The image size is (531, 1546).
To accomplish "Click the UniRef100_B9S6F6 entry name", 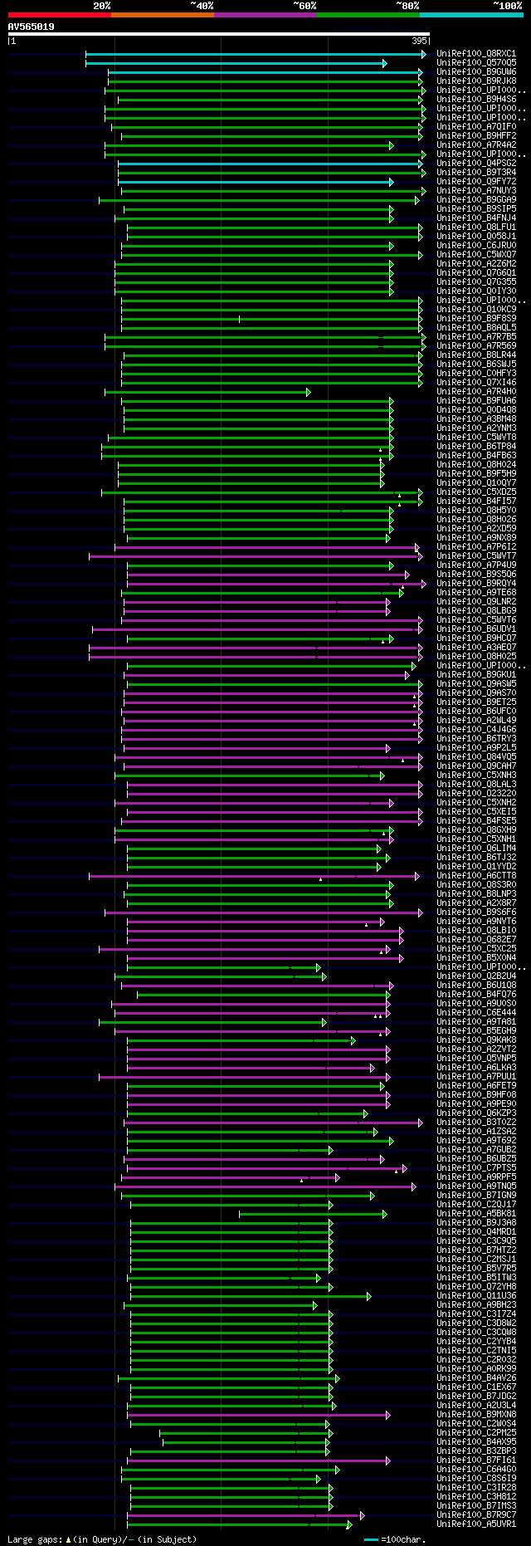I will pos(476,912).
